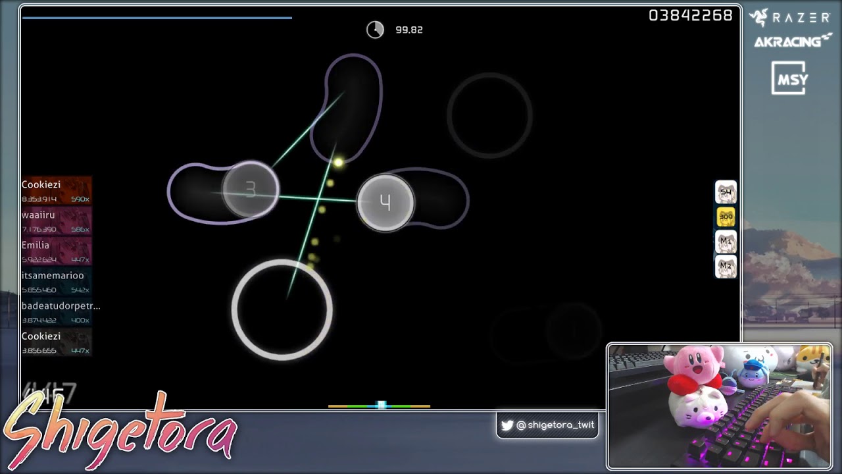842x474 pixels.
Task: Click the faint upcoming circle outline
Action: 489,116
